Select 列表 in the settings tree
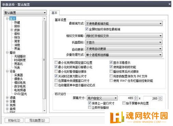The image size is (173, 126). 17,68
